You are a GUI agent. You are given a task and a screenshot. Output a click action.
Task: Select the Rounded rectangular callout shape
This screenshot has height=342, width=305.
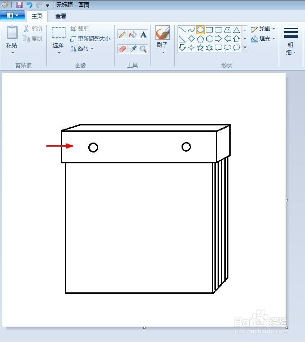click(x=219, y=47)
